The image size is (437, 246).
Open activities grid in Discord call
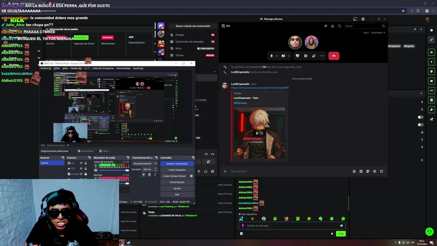306,56
